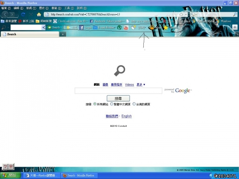The image size is (239, 179).
Task: Open the 歷史 (S) menu
Action: coord(44,8)
